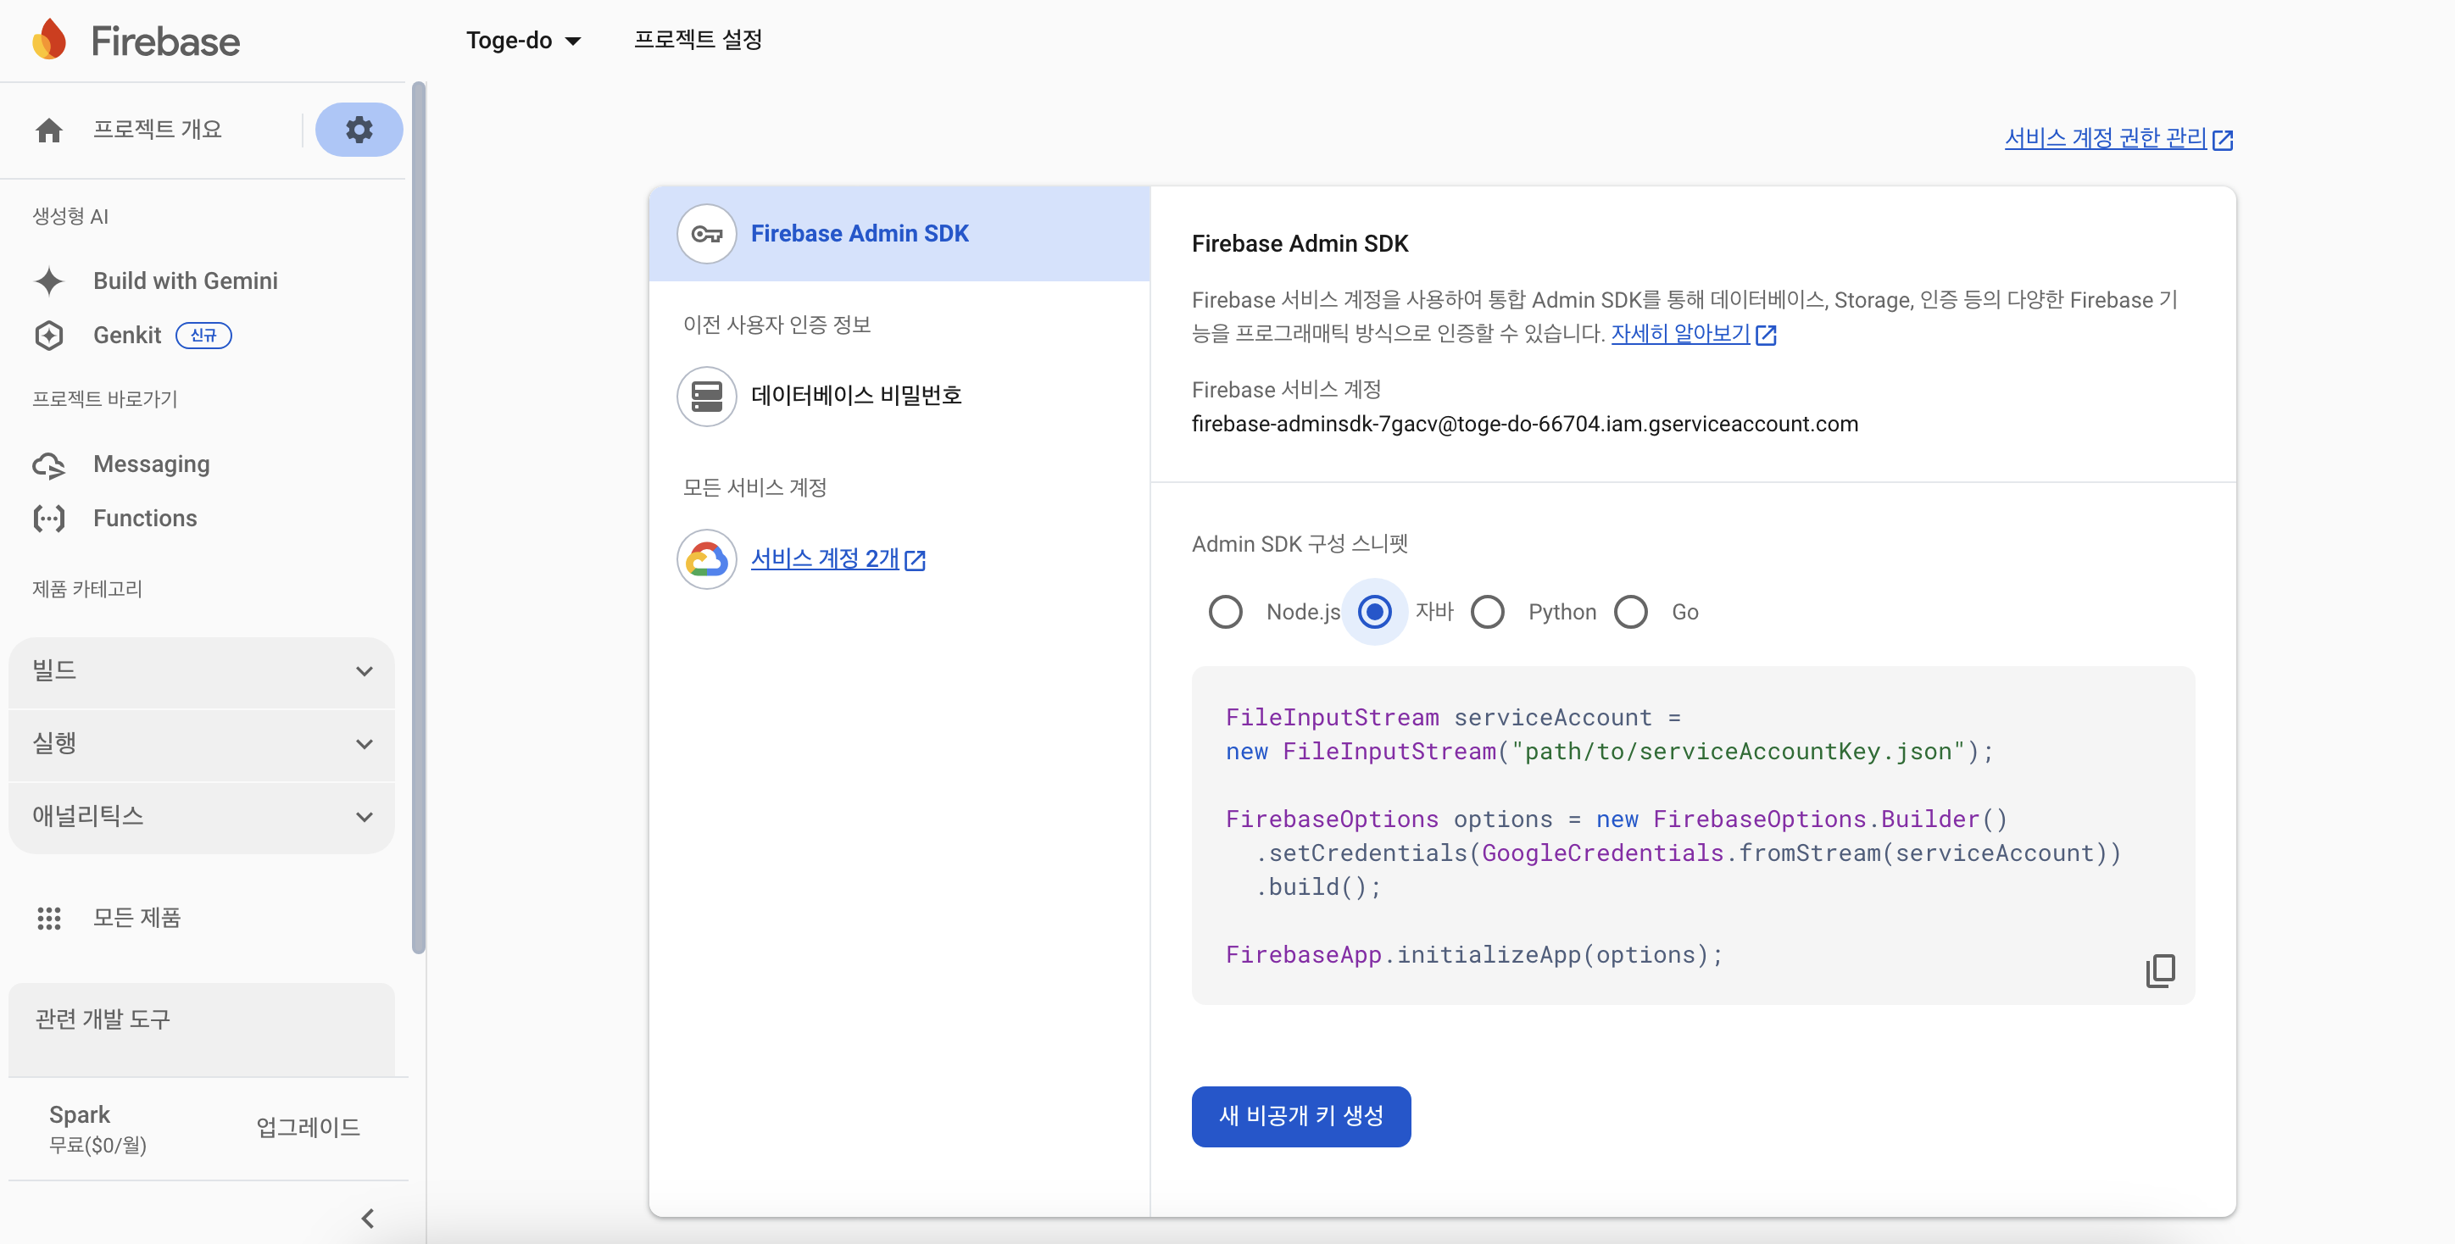Select 데이터베이스 비밀번호 item
Viewport: 2455px width, 1244px height.
(x=855, y=395)
